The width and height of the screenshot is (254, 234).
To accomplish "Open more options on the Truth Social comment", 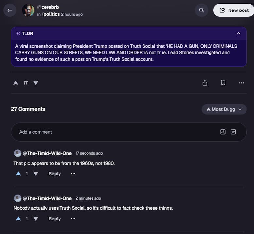I will (x=73, y=219).
